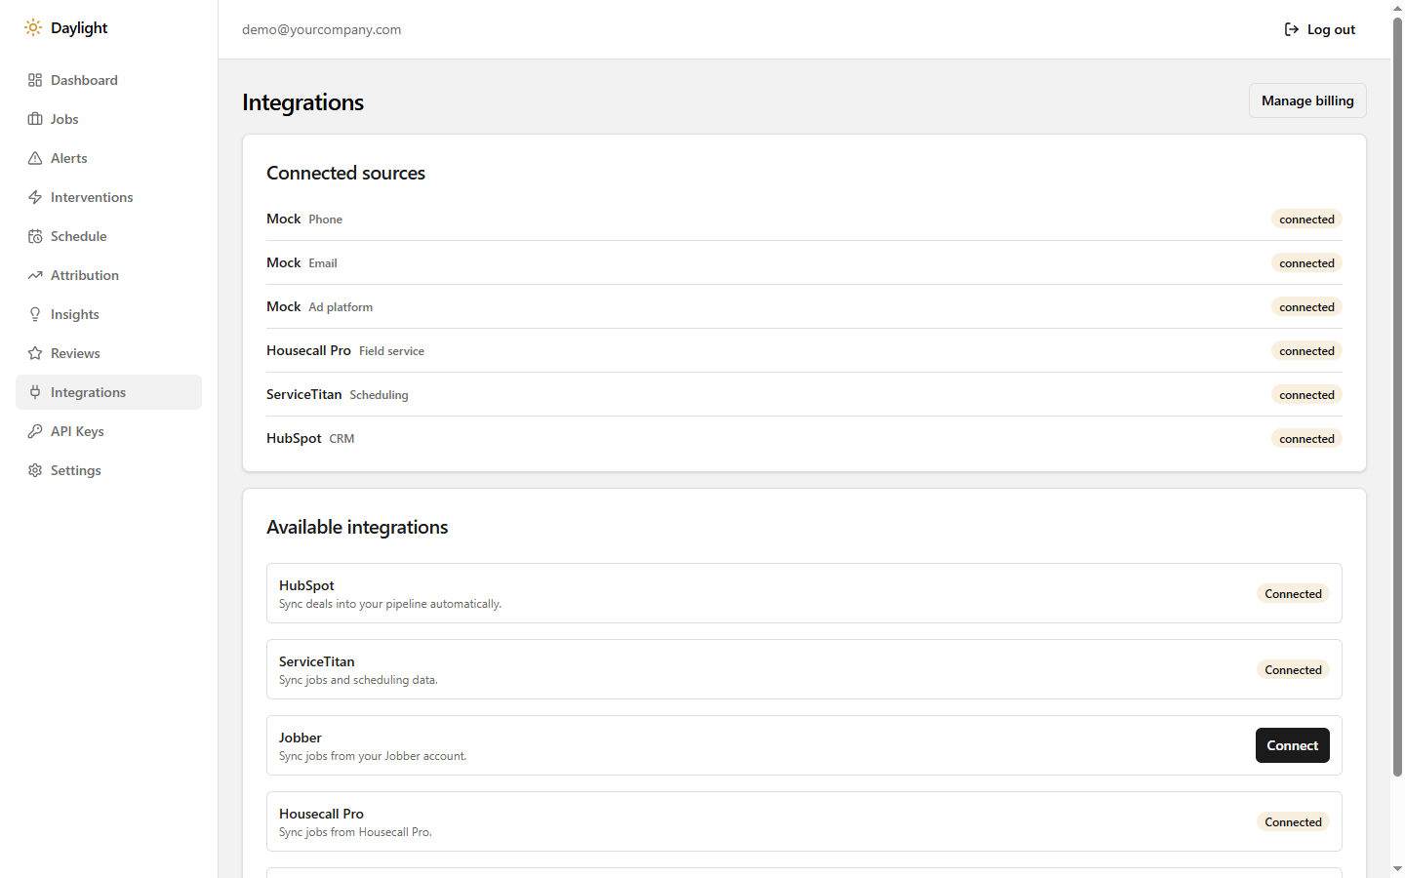Click connected badge for ServiceTitan Scheduling
Image resolution: width=1405 pixels, height=878 pixels.
1306,395
